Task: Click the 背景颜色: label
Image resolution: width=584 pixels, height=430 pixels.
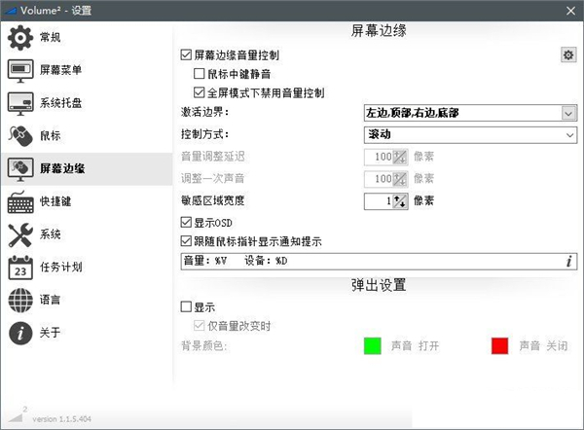Action: click(x=204, y=346)
